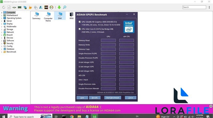Toggle the GPU Intel HD Graphics 4000 checkbox
Viewport: 213px width, 118px height.
coord(80,22)
